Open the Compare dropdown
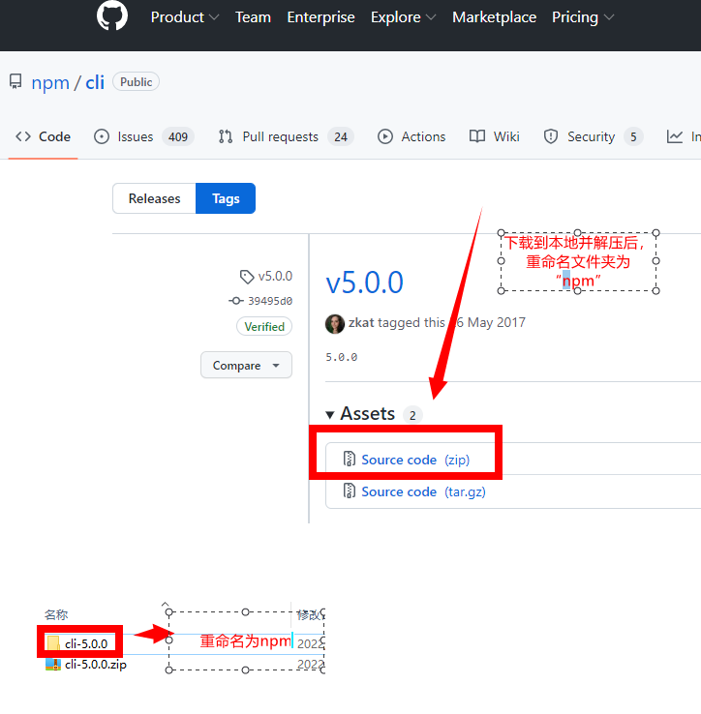Screen dimensions: 701x714 (x=246, y=365)
